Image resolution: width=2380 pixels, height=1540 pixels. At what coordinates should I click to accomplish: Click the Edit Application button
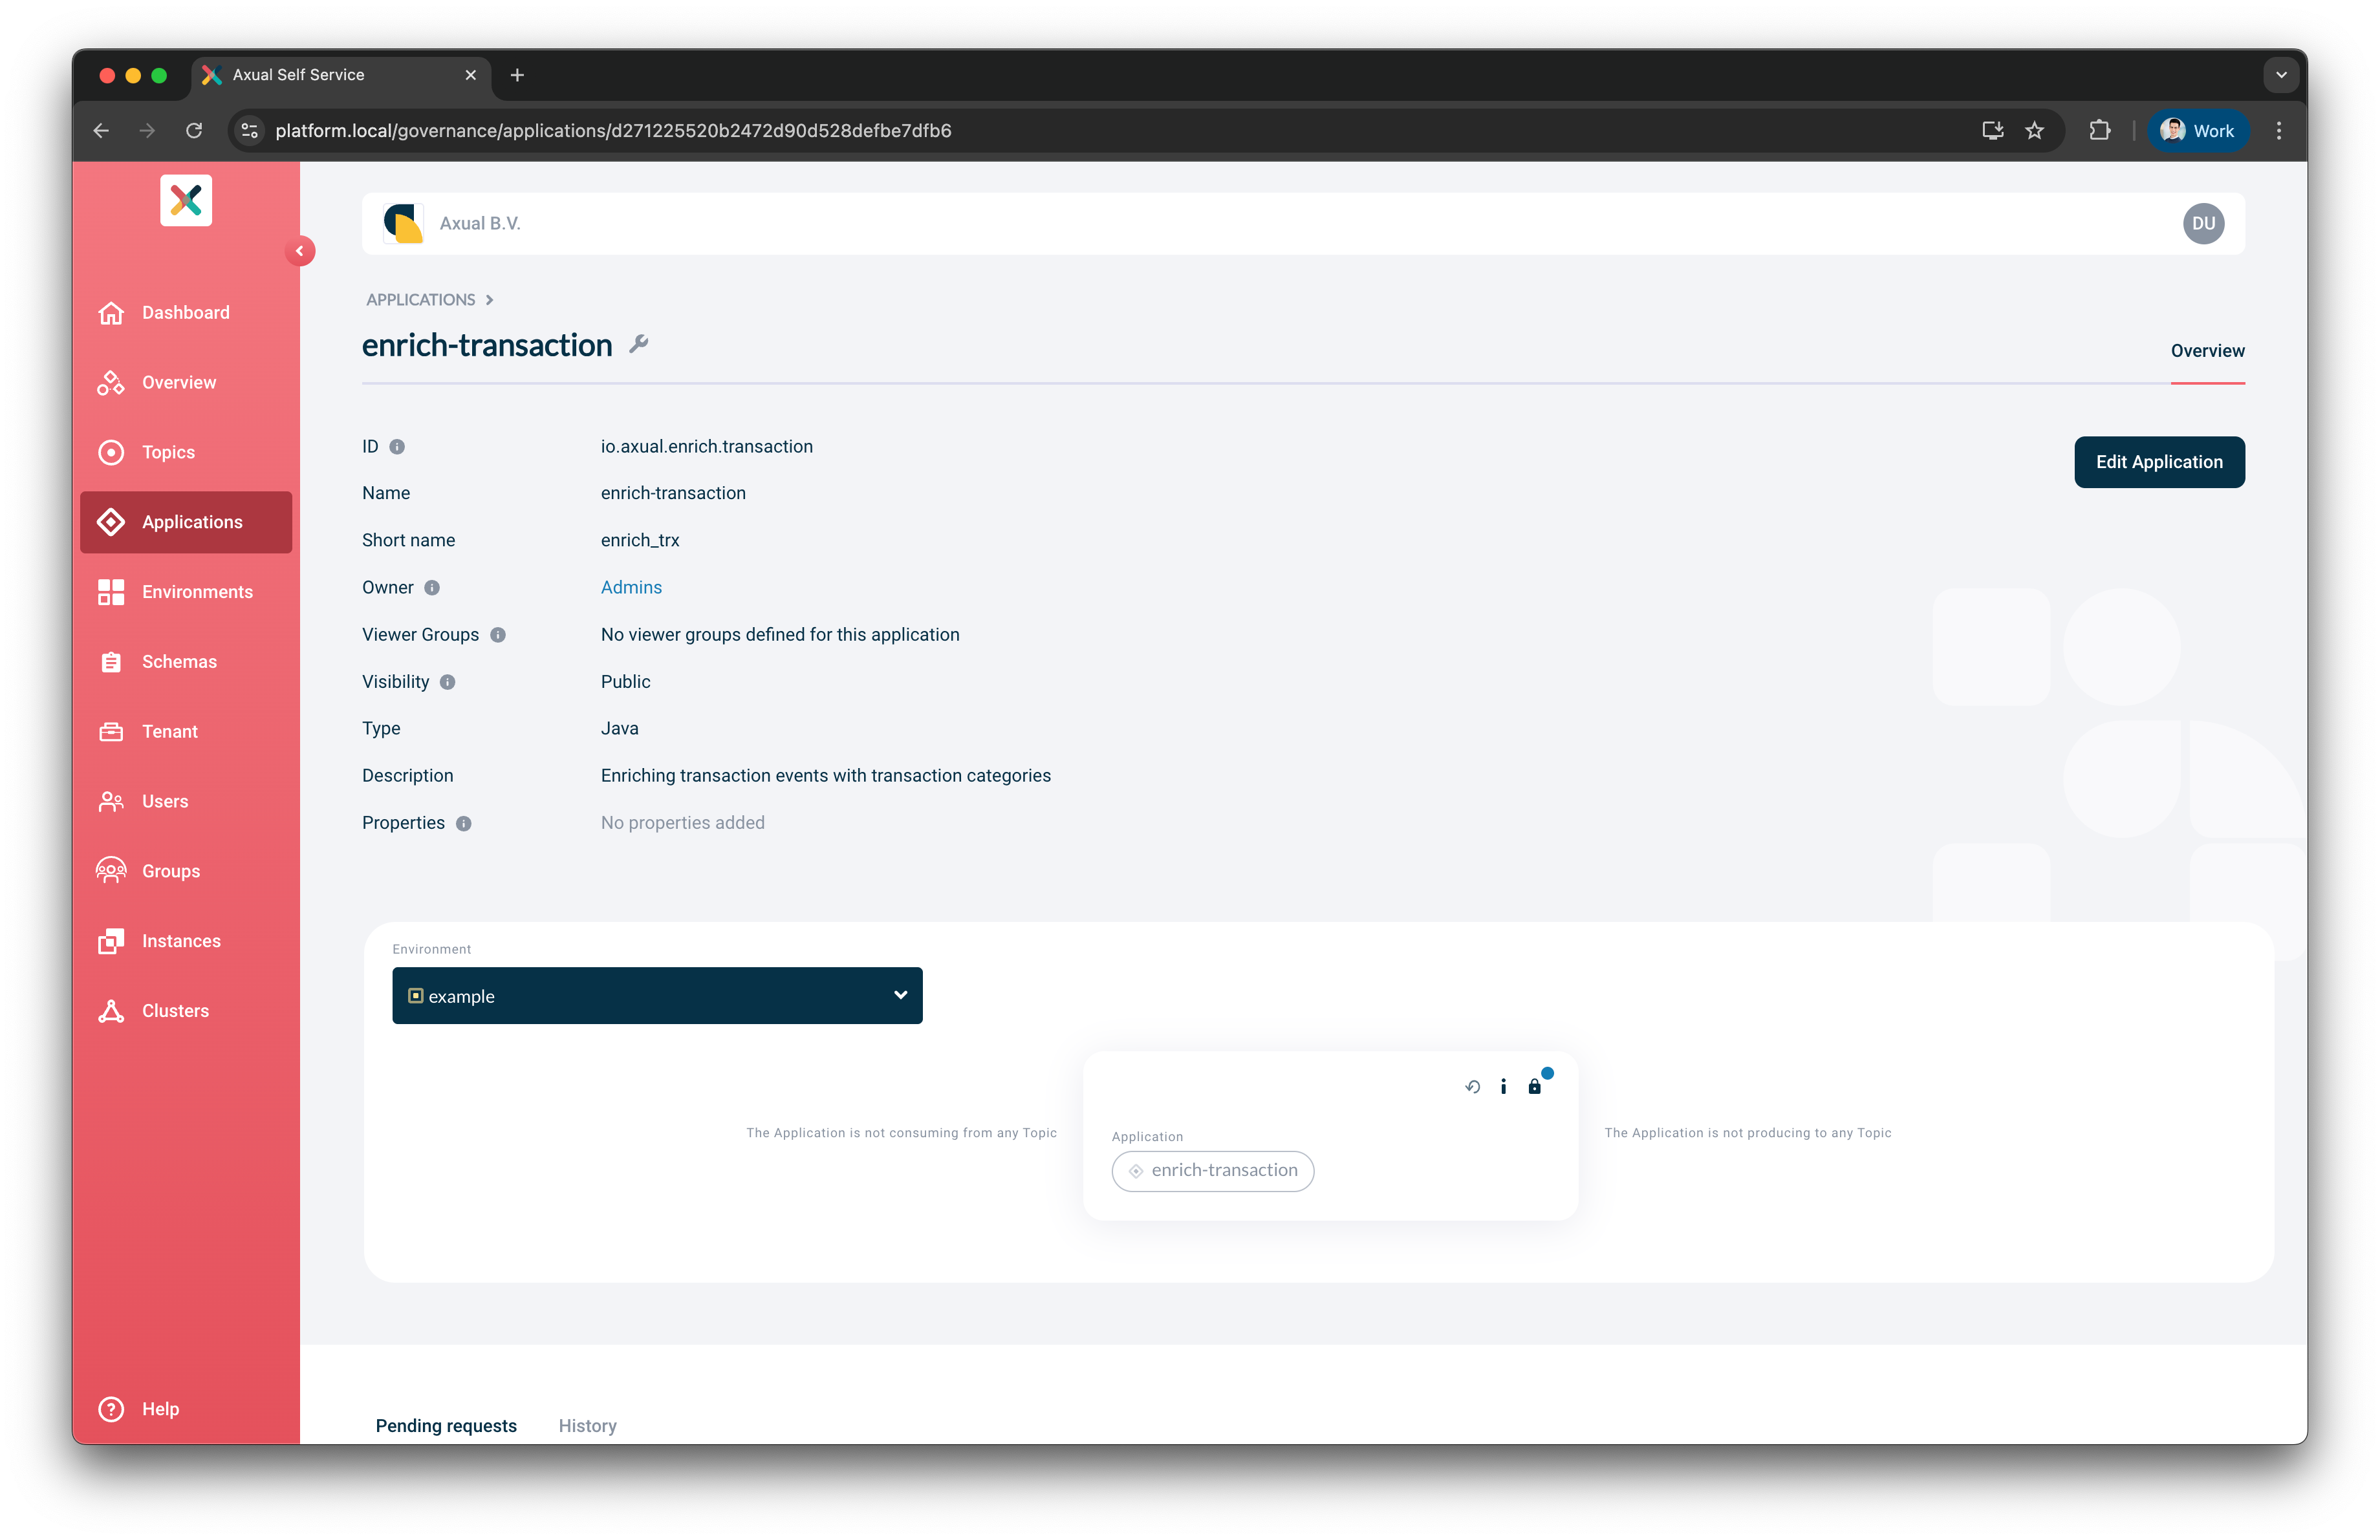coord(2159,462)
